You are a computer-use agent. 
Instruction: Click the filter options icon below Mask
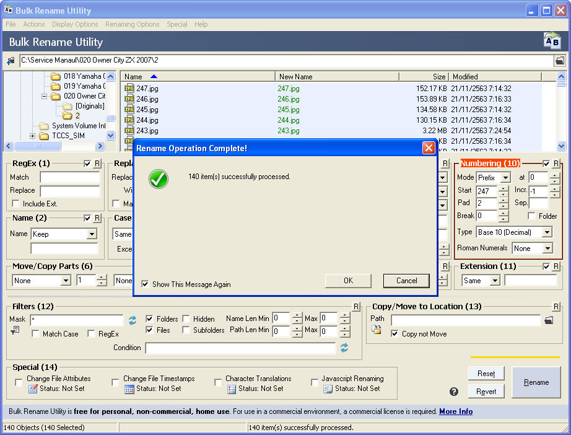[15, 330]
